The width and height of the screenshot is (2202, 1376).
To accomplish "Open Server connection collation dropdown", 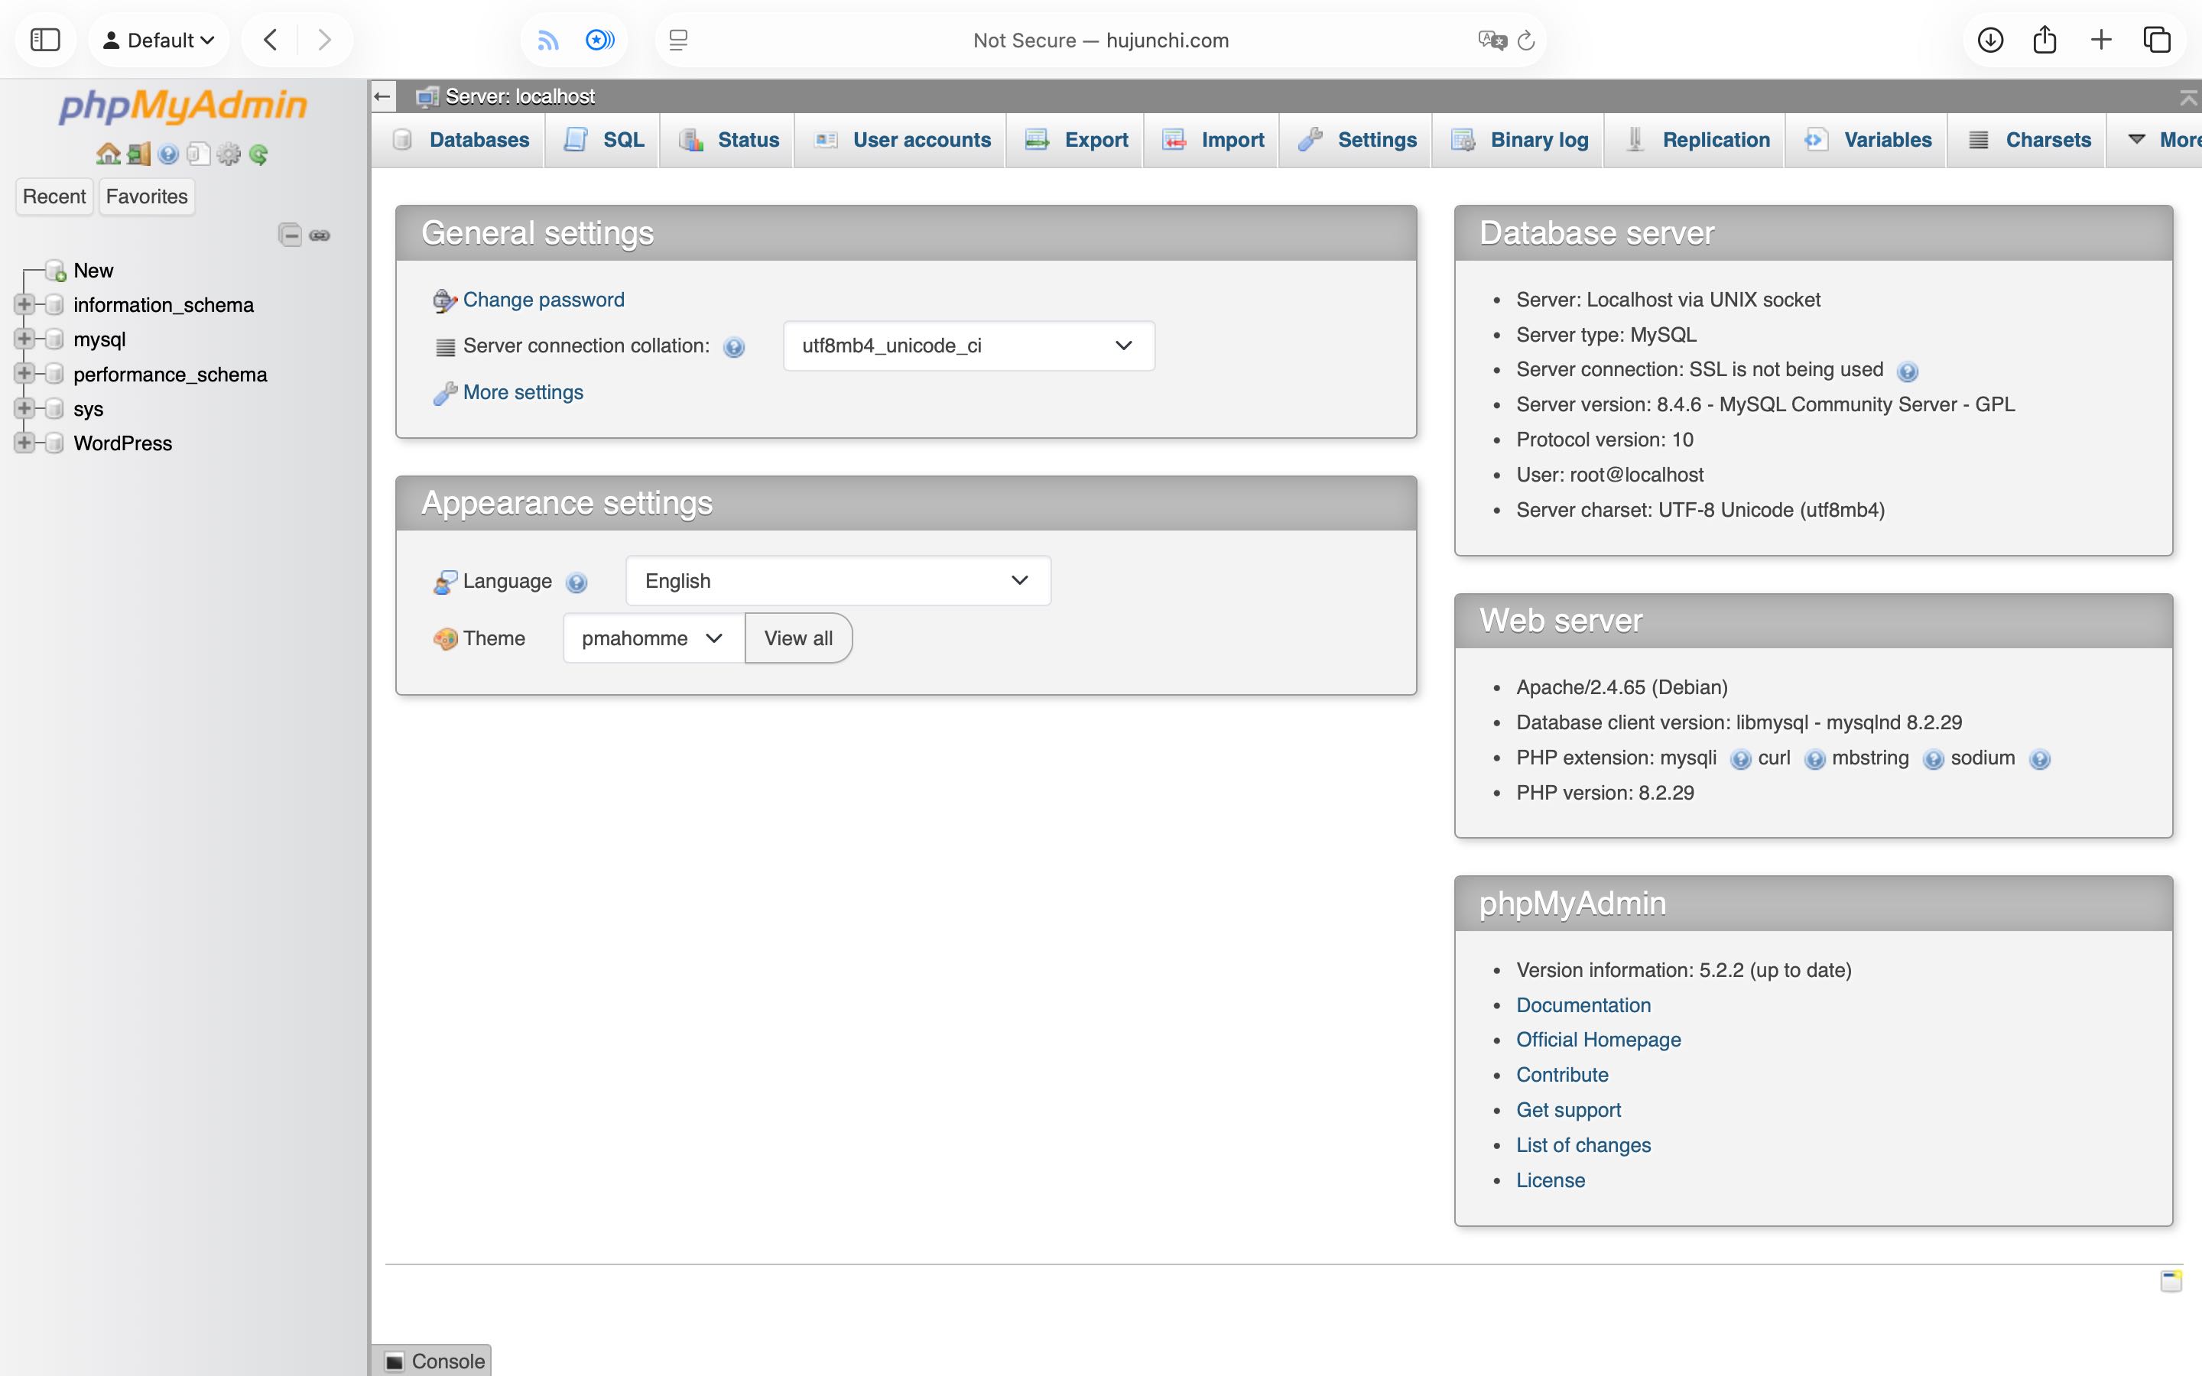I will click(x=968, y=346).
